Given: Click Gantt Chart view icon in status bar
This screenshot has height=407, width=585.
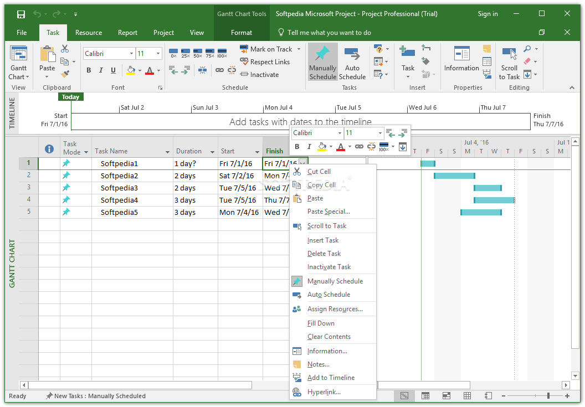Looking at the screenshot, I should (x=404, y=396).
